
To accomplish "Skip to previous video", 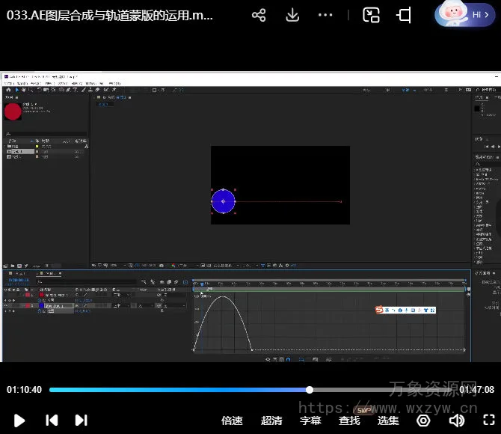I will (52, 421).
